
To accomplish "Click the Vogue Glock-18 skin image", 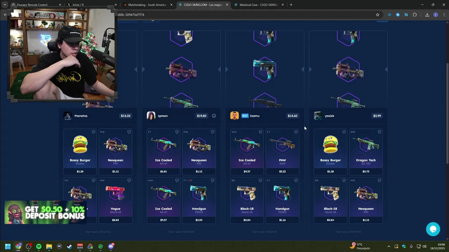I will (x=115, y=193).
